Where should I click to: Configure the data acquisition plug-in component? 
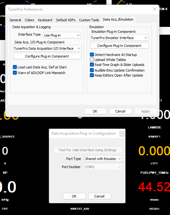[x=47, y=56]
